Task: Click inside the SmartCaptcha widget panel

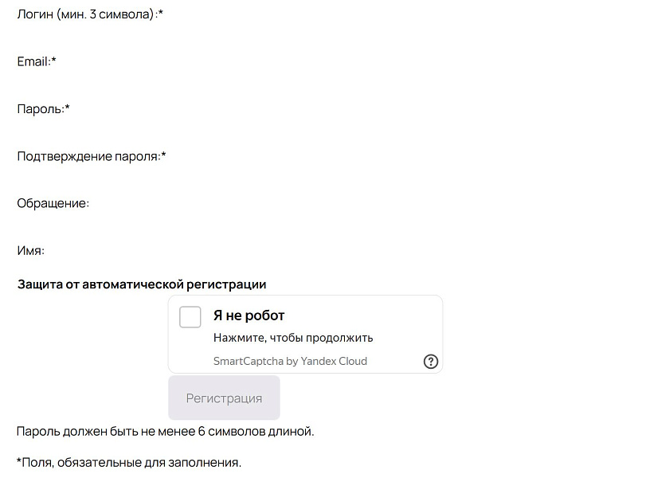Action: [307, 333]
